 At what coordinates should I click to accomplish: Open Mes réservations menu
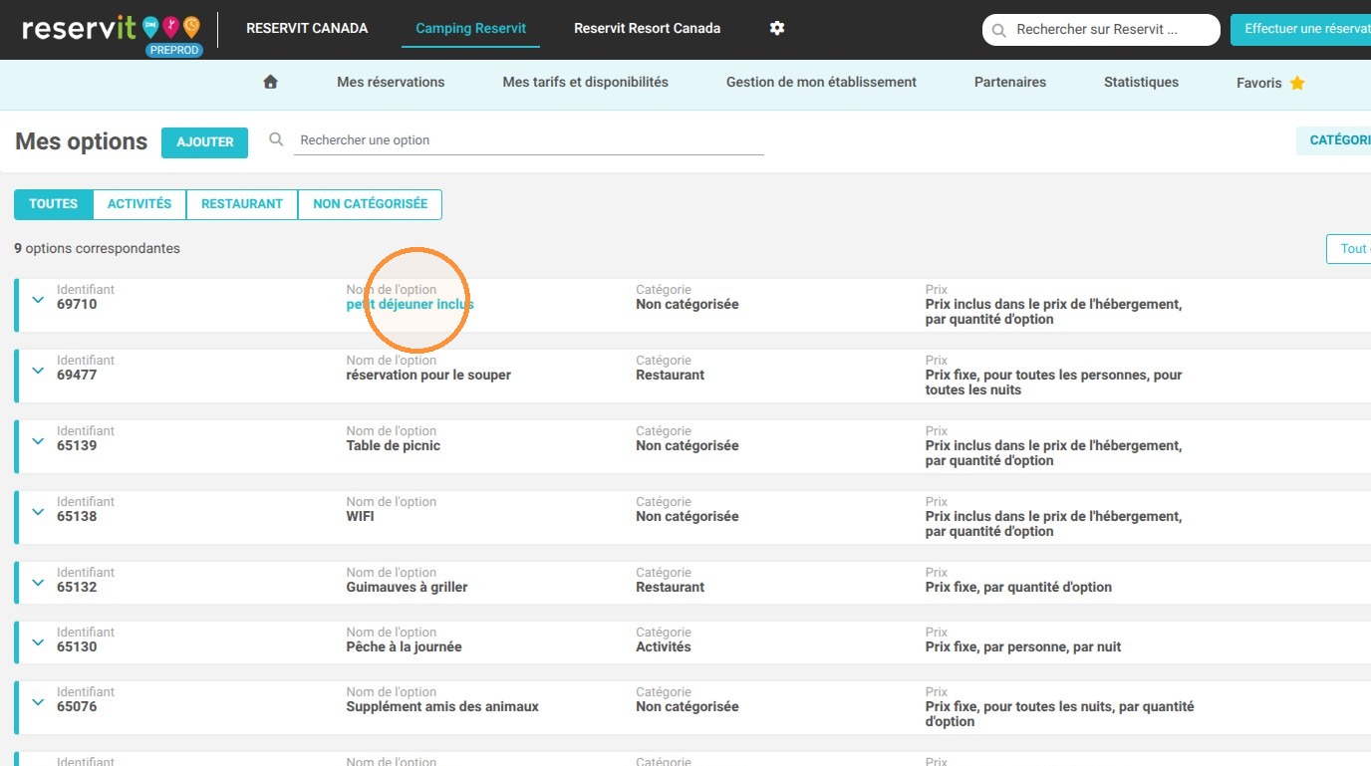click(x=391, y=83)
